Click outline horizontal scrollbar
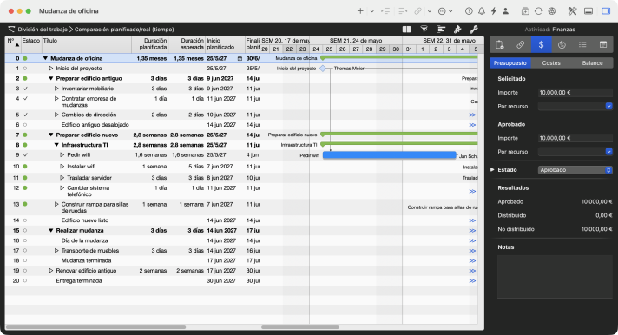The width and height of the screenshot is (618, 335). pyautogui.click(x=95, y=327)
